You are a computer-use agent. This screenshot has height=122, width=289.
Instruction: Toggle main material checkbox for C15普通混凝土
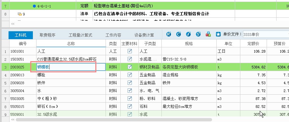click(130, 59)
